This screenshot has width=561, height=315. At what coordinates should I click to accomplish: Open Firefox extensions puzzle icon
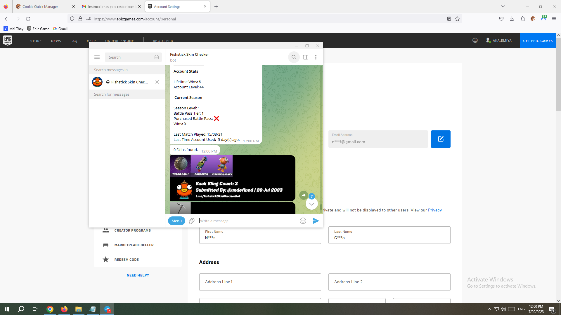522,19
